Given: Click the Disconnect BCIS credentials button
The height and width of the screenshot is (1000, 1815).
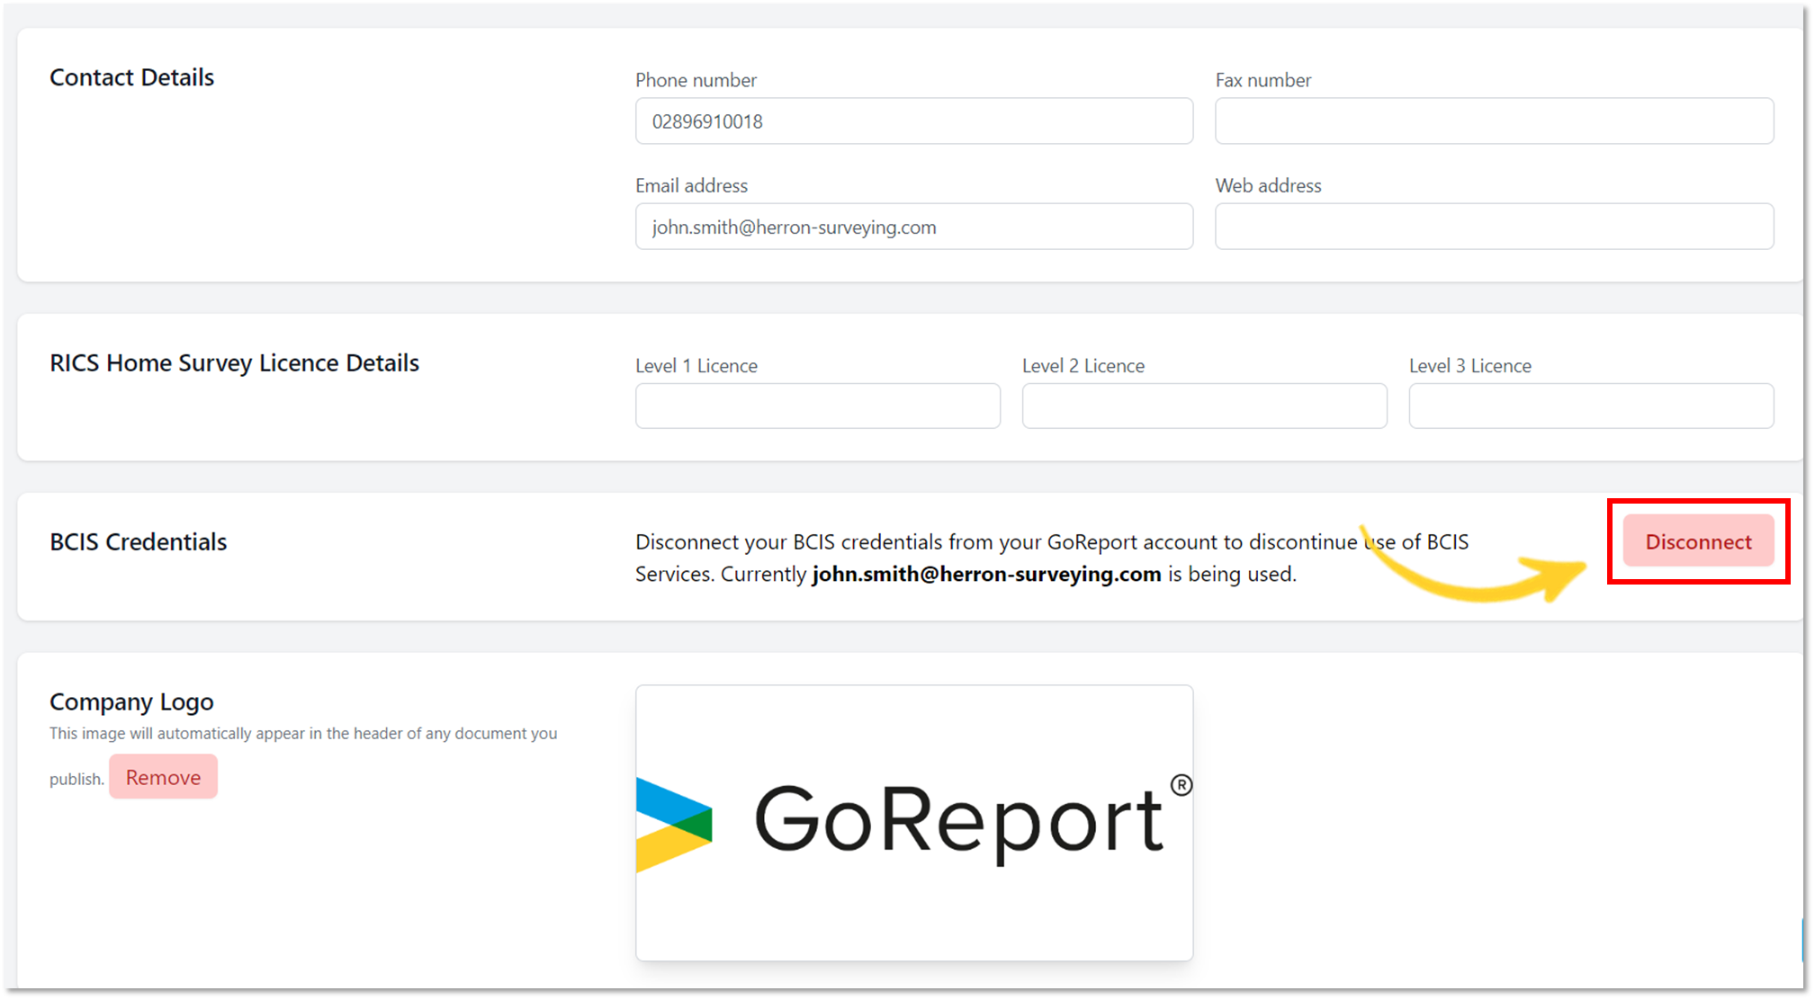Looking at the screenshot, I should (1698, 541).
